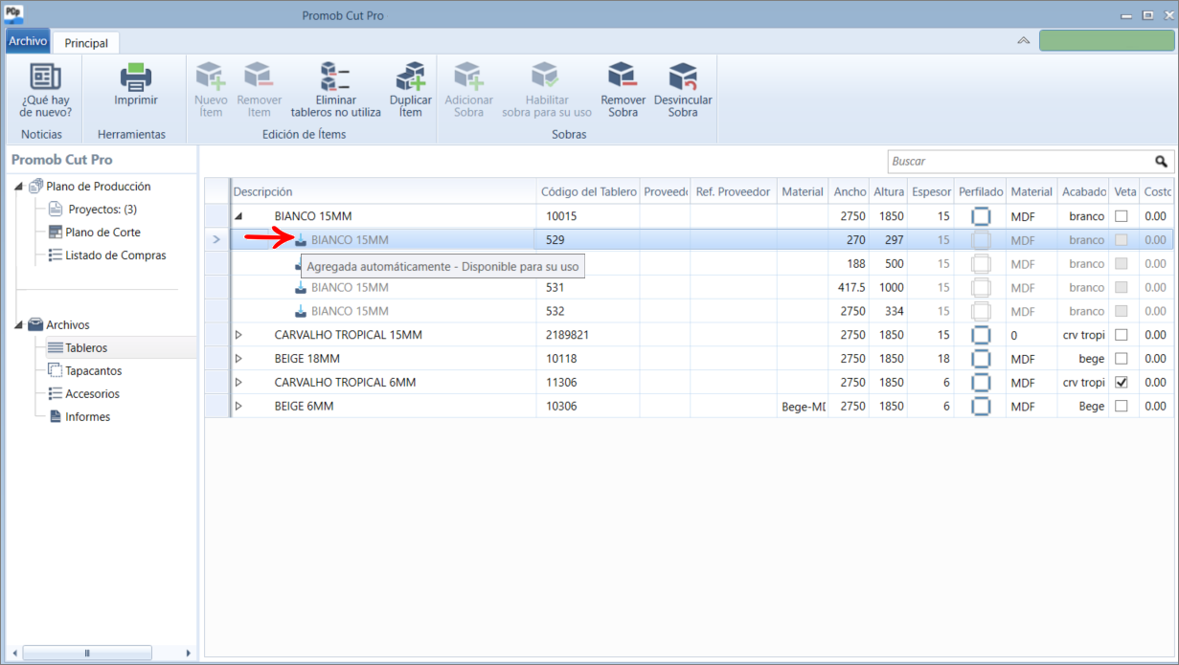This screenshot has width=1179, height=665.
Task: Click in the Buscar search field
Action: pyautogui.click(x=1021, y=162)
